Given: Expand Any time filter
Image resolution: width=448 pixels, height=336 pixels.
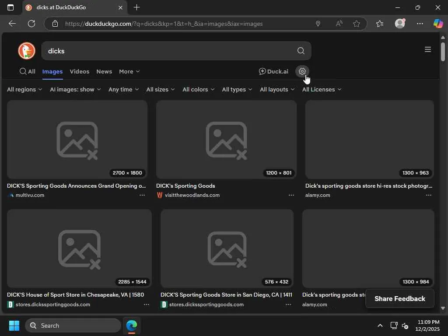Looking at the screenshot, I should [124, 89].
